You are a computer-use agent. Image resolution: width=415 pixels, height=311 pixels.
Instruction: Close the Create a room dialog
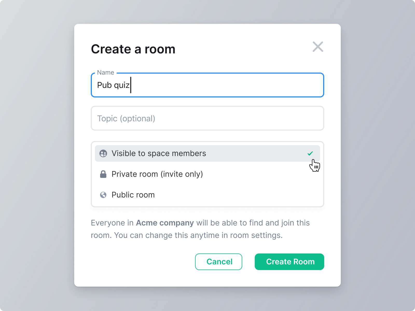(318, 47)
